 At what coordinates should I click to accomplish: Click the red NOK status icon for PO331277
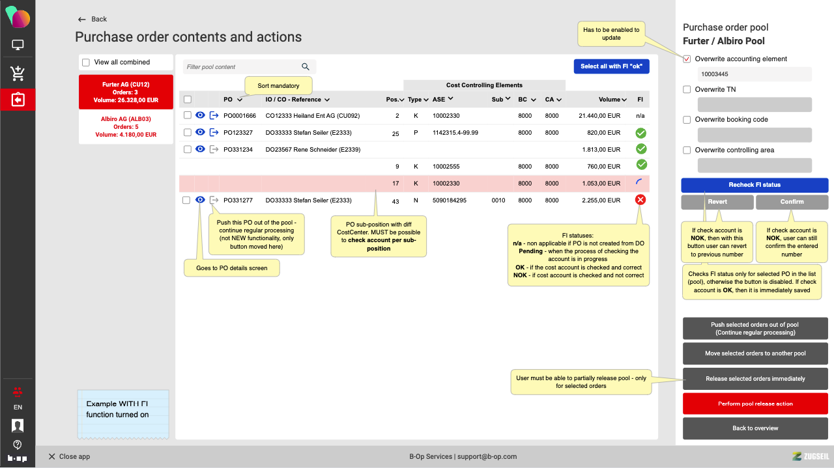click(640, 200)
